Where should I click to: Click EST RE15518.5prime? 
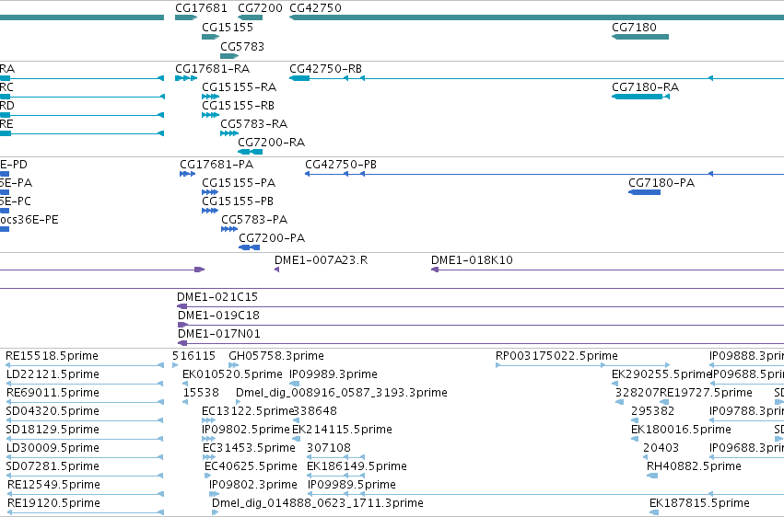52,356
